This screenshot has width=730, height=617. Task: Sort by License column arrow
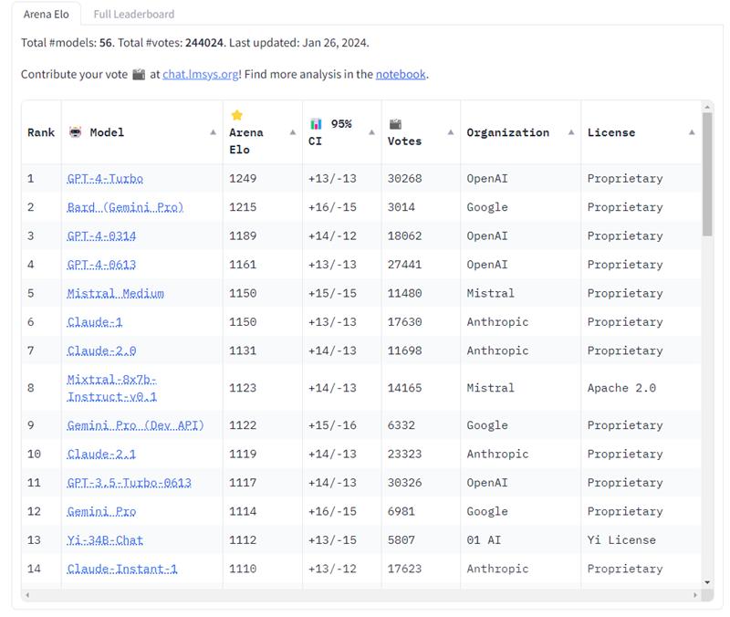(692, 132)
